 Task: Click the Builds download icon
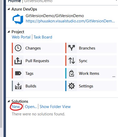(18, 86)
